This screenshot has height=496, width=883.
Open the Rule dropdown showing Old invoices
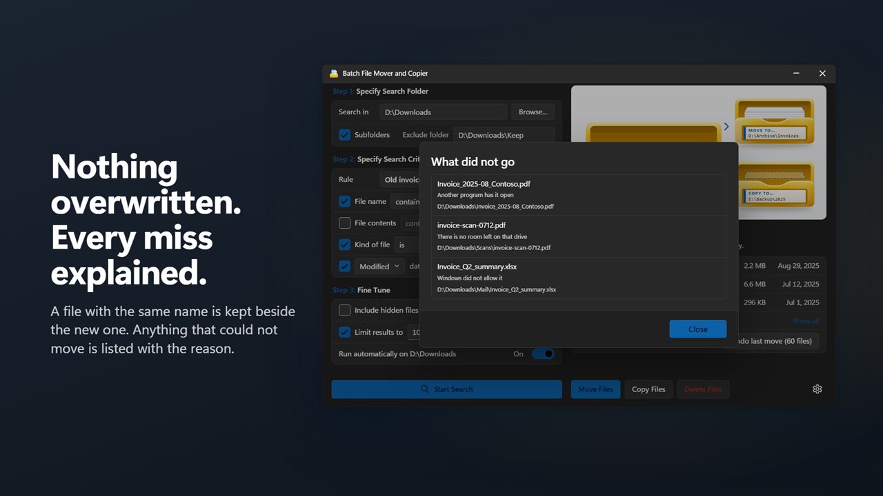point(400,180)
